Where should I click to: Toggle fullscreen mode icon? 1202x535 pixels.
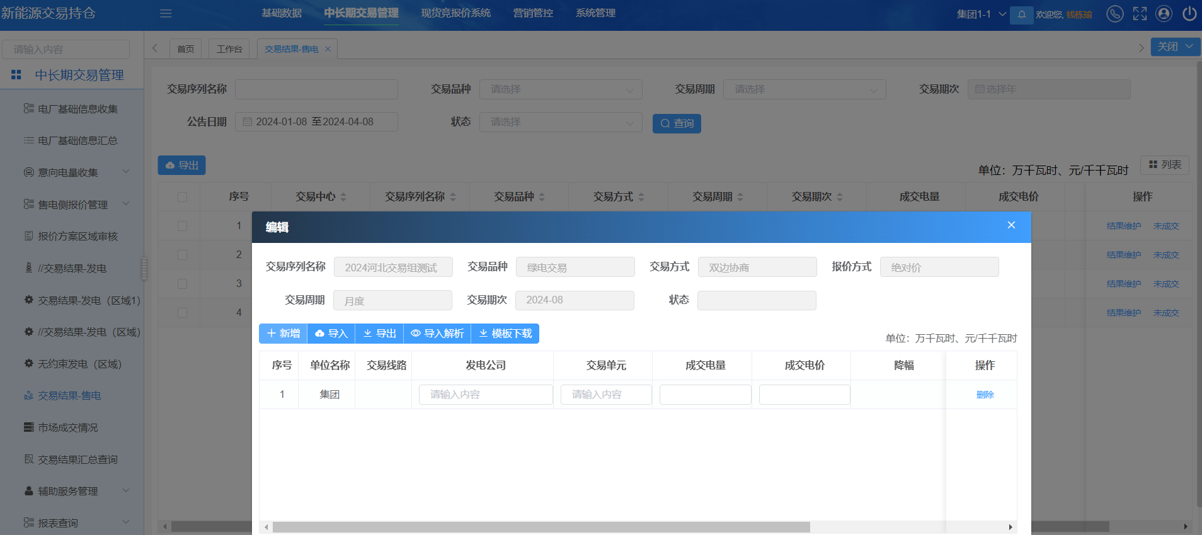[x=1140, y=13]
